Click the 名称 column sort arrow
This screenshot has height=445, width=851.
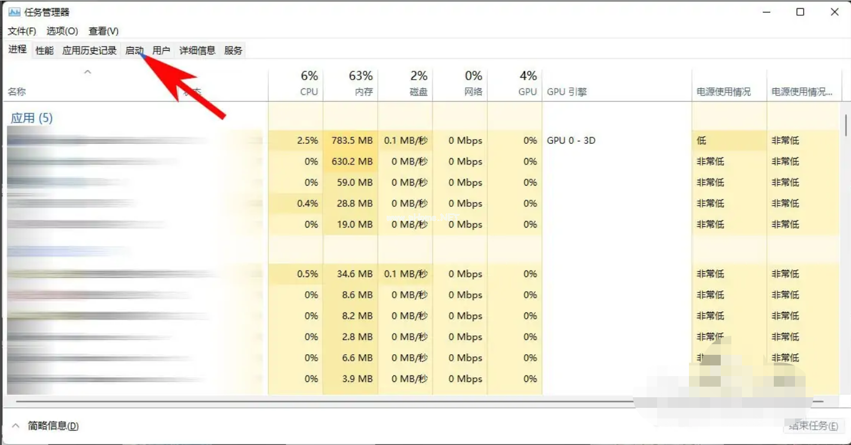pos(87,72)
